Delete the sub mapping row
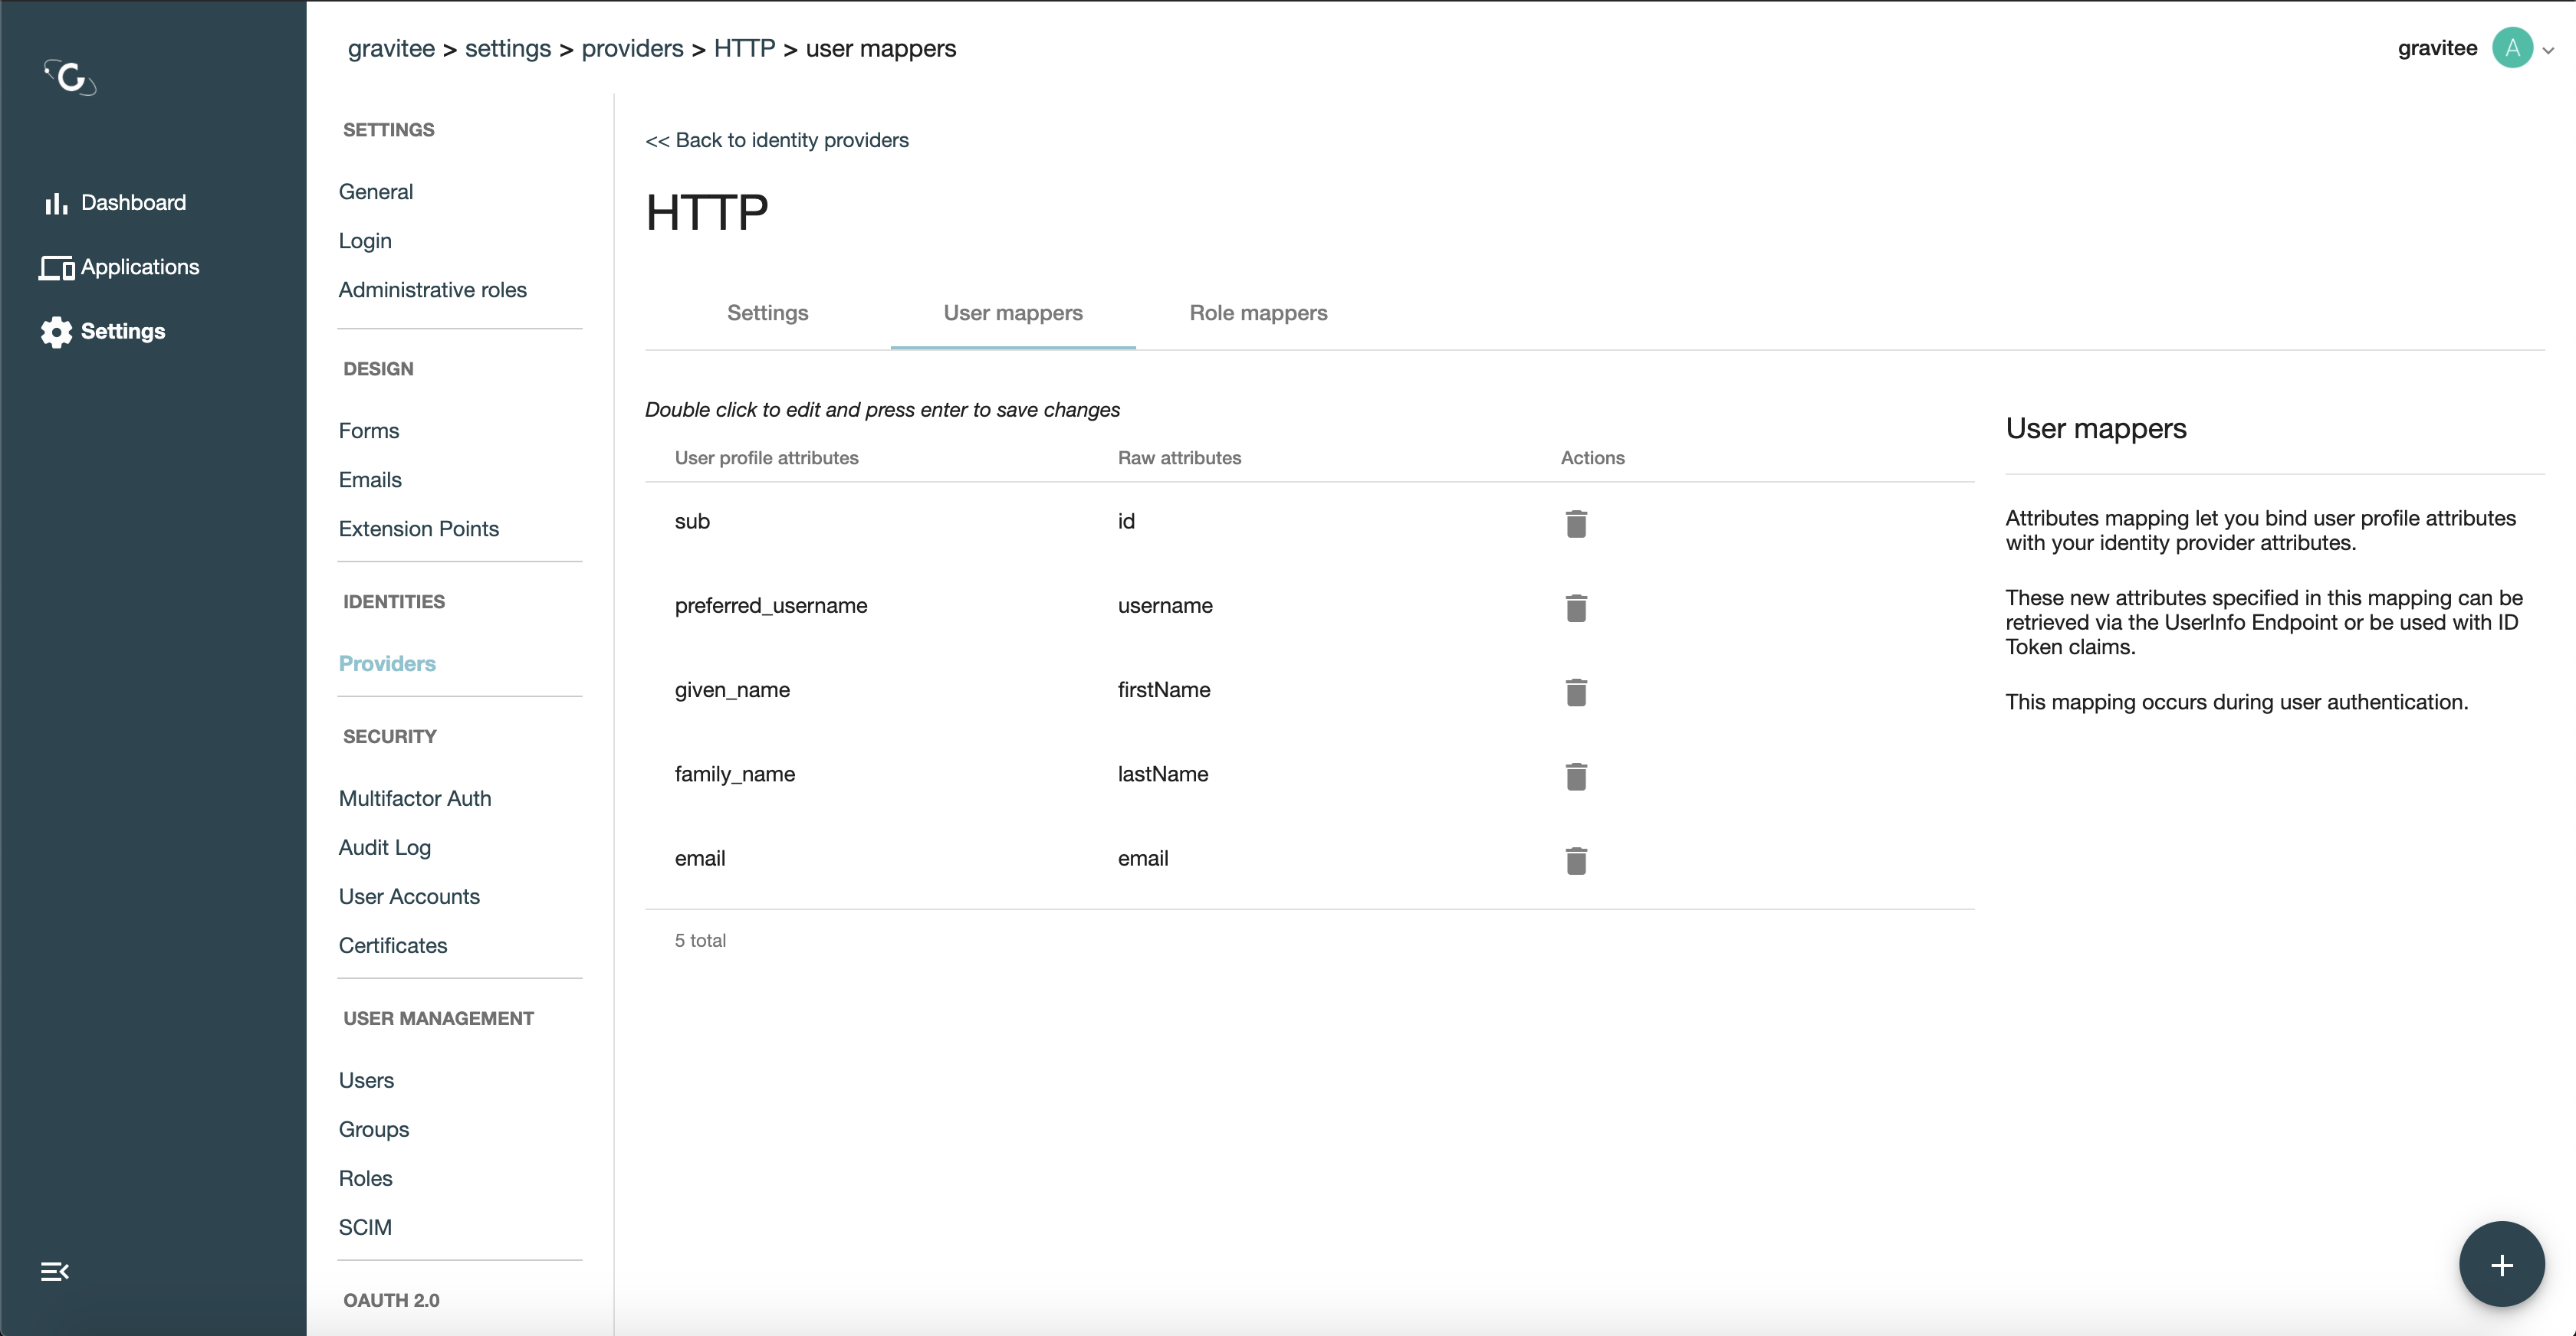 click(x=1576, y=524)
